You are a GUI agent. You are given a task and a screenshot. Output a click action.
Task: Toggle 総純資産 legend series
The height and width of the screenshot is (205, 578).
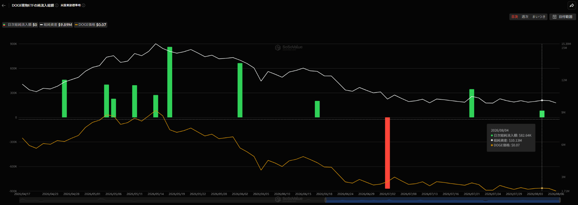(x=56, y=25)
